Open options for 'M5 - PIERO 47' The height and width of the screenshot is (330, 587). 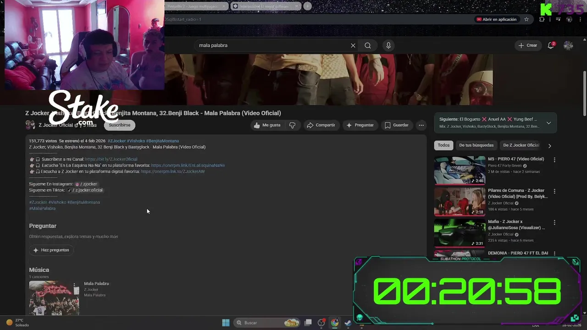click(554, 160)
